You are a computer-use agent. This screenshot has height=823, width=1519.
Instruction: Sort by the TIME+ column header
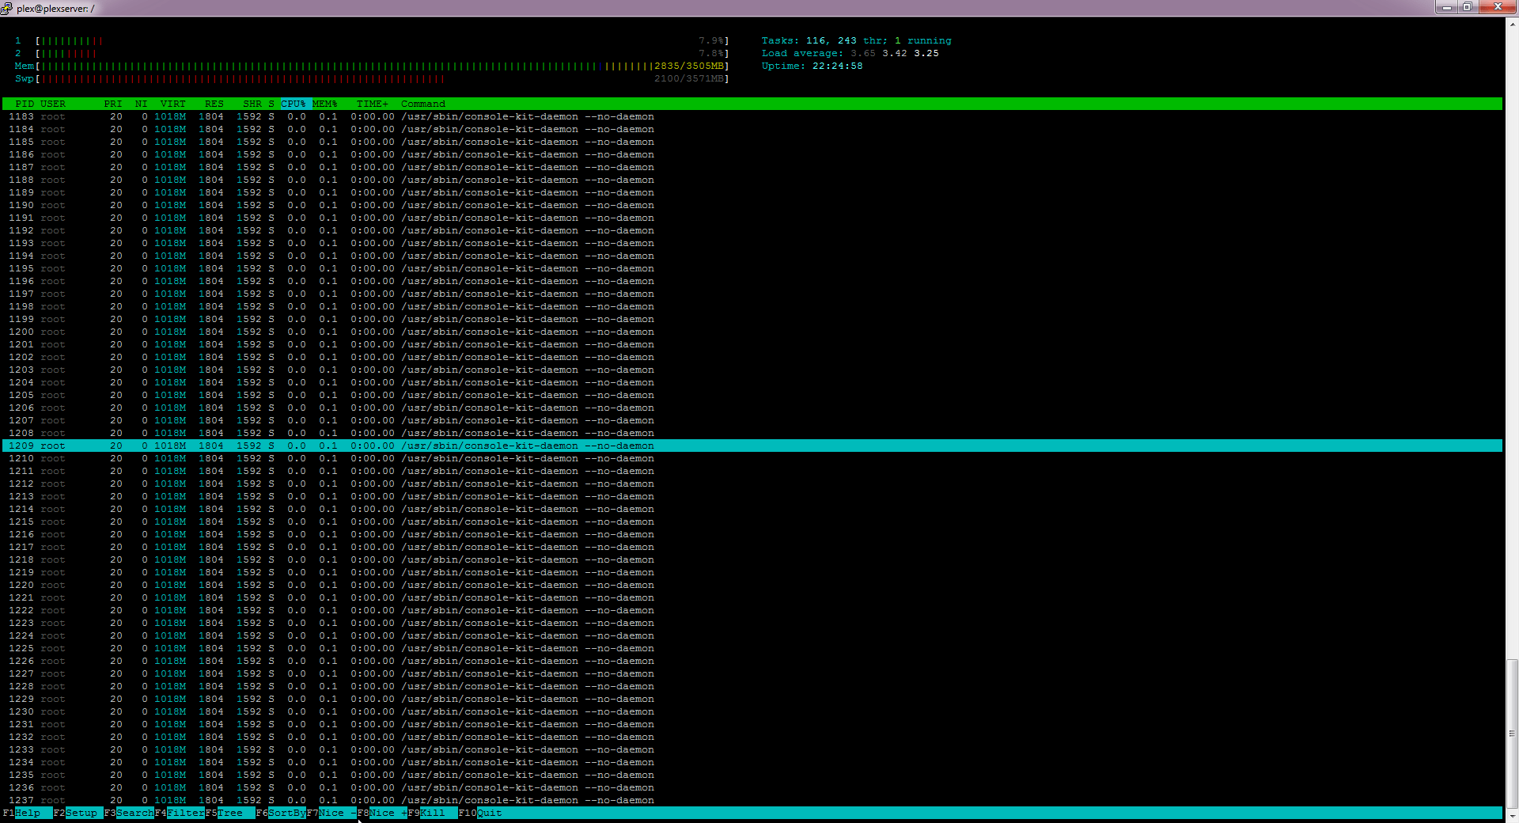coord(373,104)
